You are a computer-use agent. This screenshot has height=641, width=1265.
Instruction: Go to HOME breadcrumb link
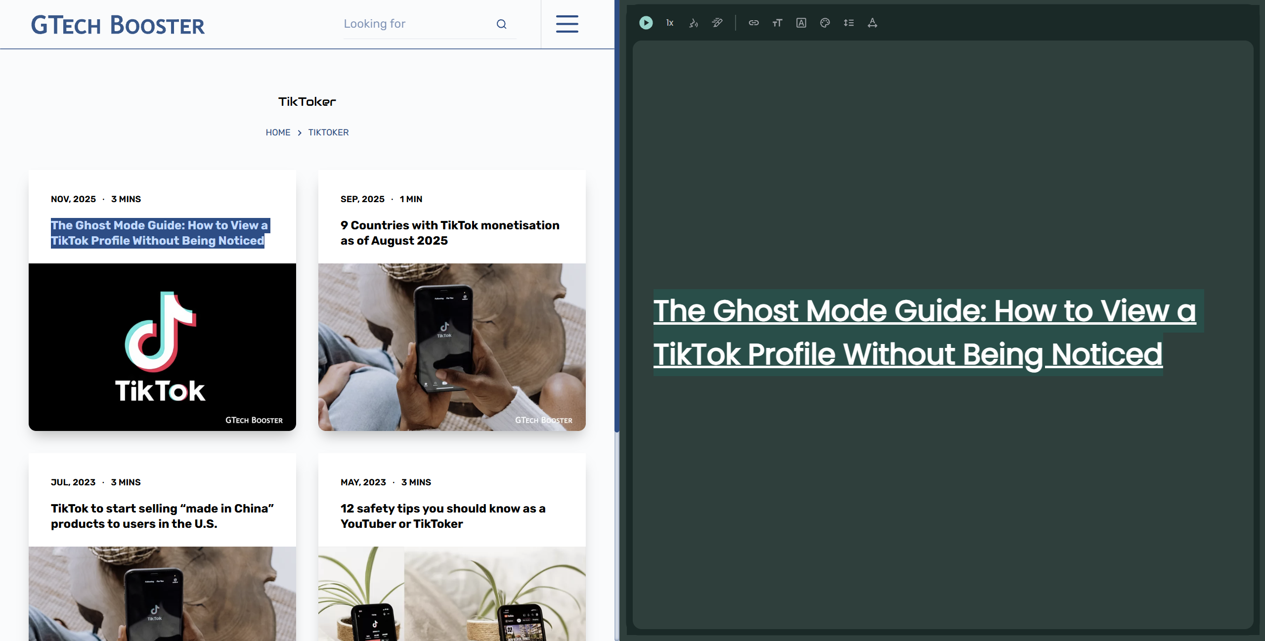pyautogui.click(x=278, y=132)
